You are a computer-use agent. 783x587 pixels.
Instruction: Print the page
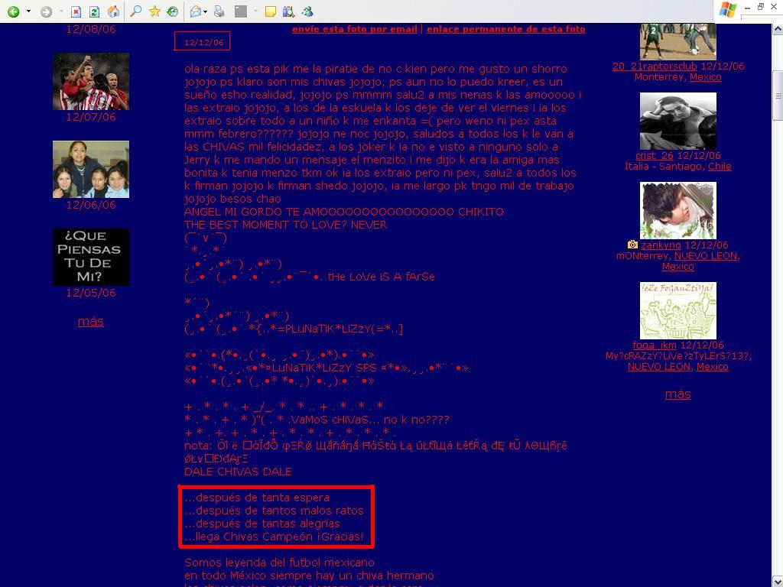coord(219,11)
